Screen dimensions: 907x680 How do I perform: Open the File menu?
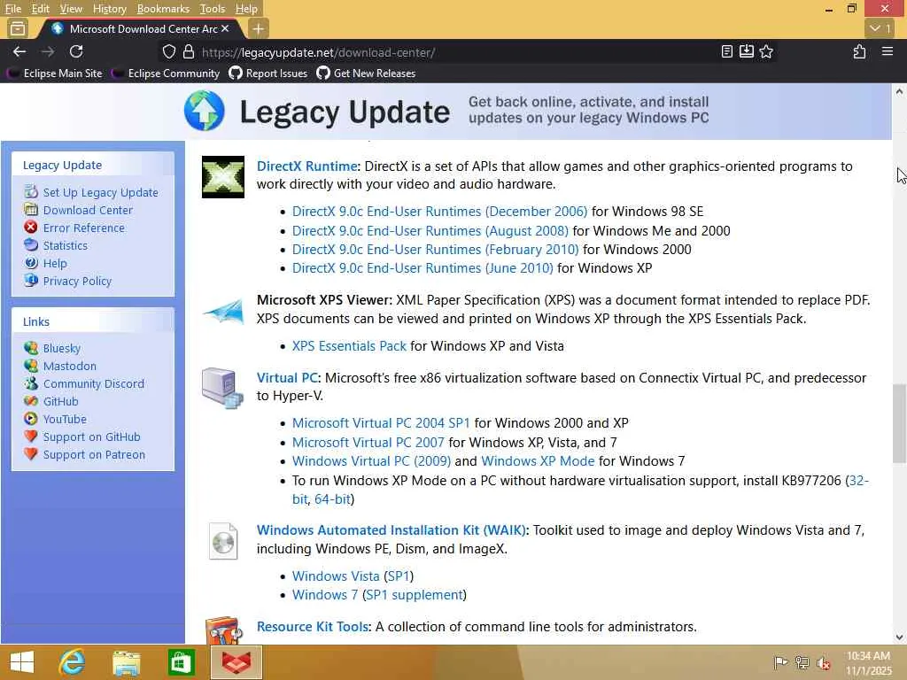click(12, 9)
